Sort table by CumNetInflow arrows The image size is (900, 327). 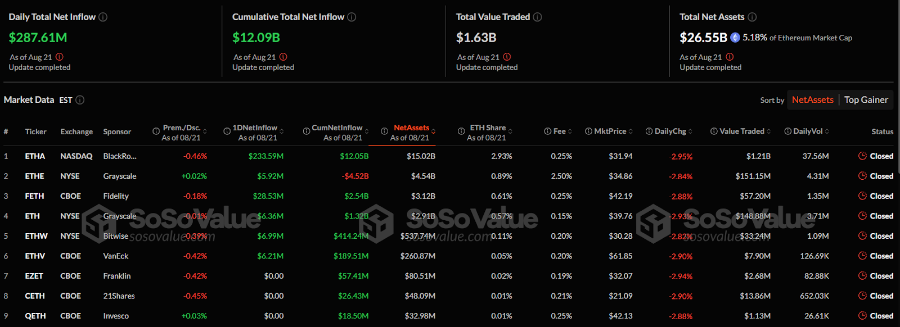click(366, 131)
